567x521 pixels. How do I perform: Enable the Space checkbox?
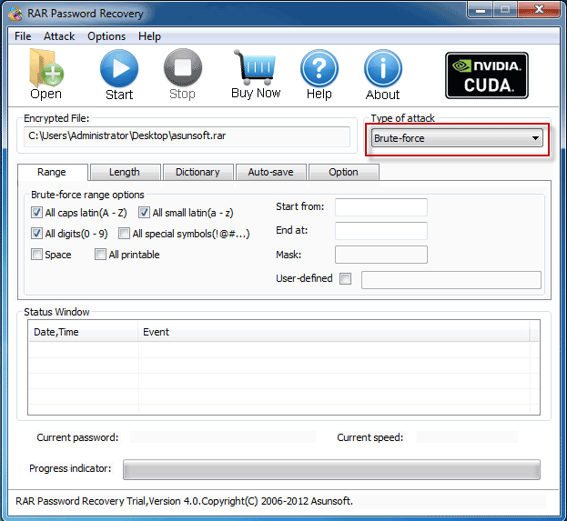point(36,255)
